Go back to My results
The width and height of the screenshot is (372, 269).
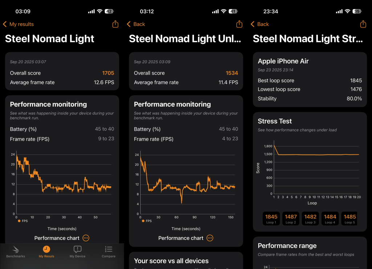[18, 24]
